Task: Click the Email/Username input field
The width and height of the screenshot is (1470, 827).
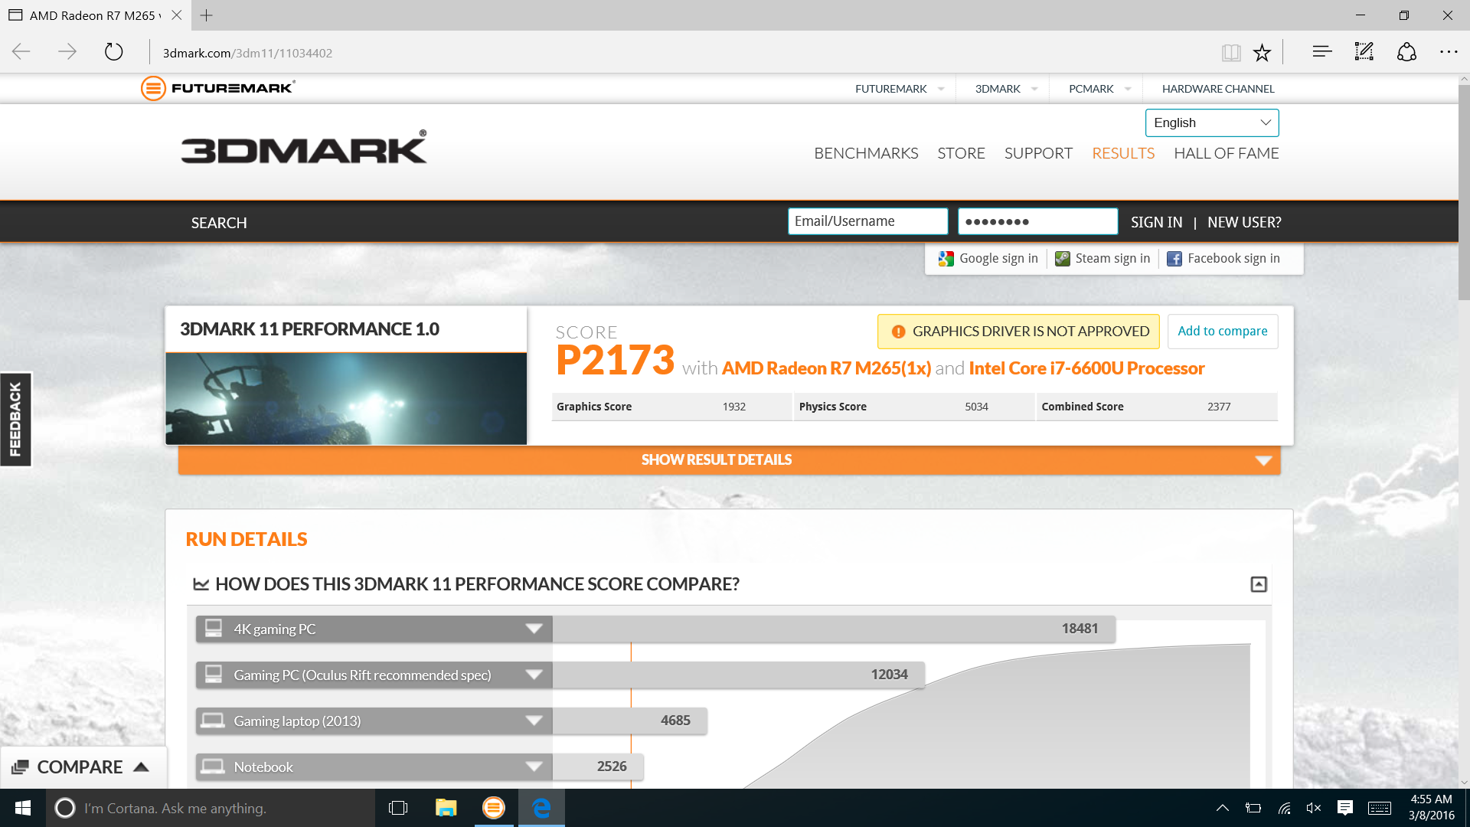Action: (867, 221)
